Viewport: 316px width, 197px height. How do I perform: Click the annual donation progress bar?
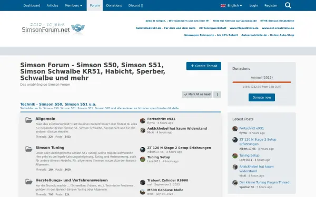pos(262,82)
